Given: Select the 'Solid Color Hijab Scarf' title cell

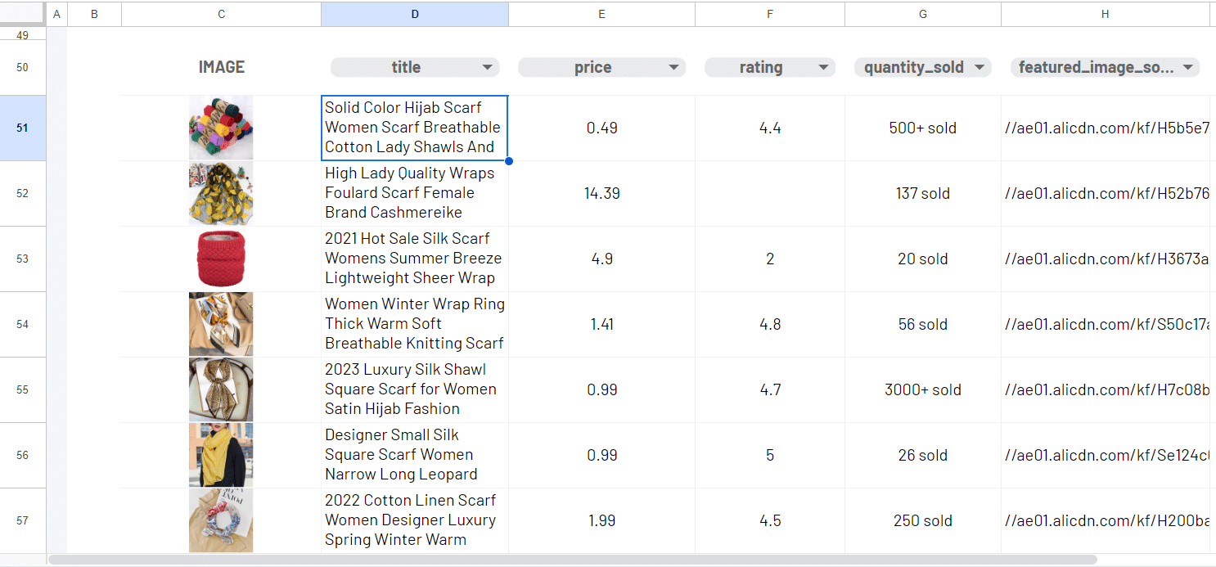Looking at the screenshot, I should pyautogui.click(x=414, y=128).
